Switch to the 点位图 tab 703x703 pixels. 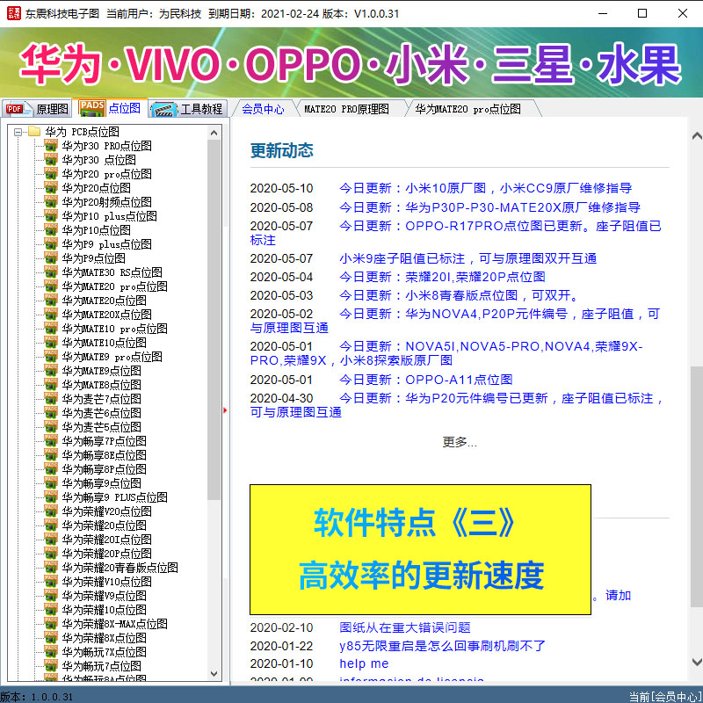click(x=110, y=108)
